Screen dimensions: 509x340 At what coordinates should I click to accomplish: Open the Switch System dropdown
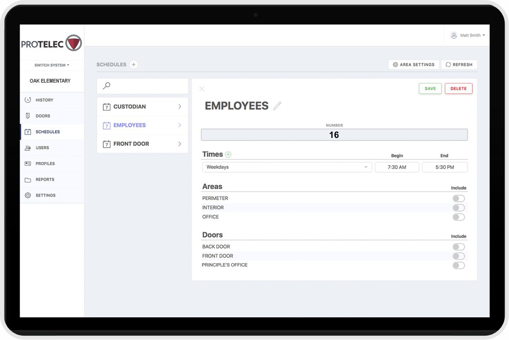coord(52,65)
